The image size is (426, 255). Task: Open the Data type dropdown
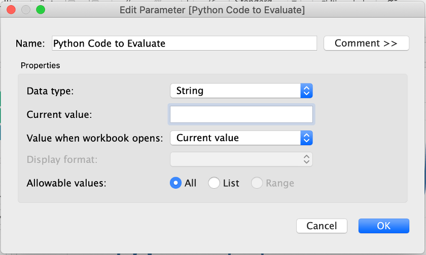241,91
